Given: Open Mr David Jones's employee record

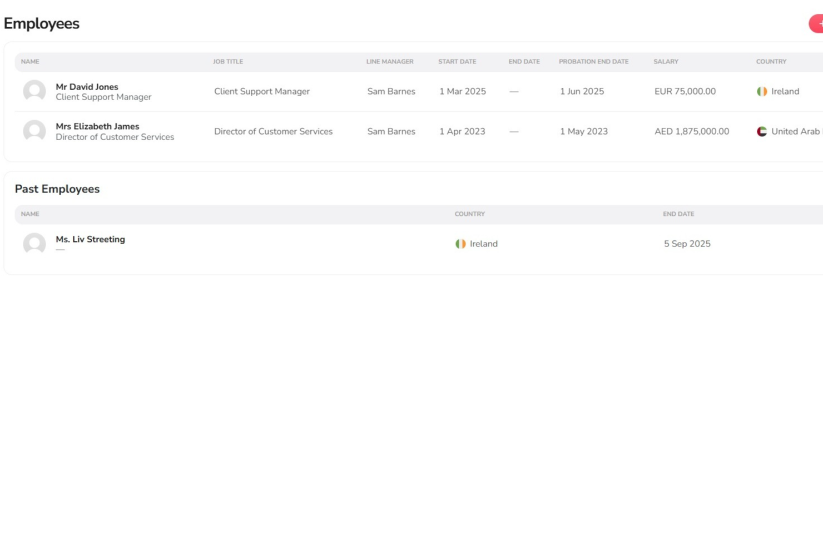Looking at the screenshot, I should click(87, 87).
